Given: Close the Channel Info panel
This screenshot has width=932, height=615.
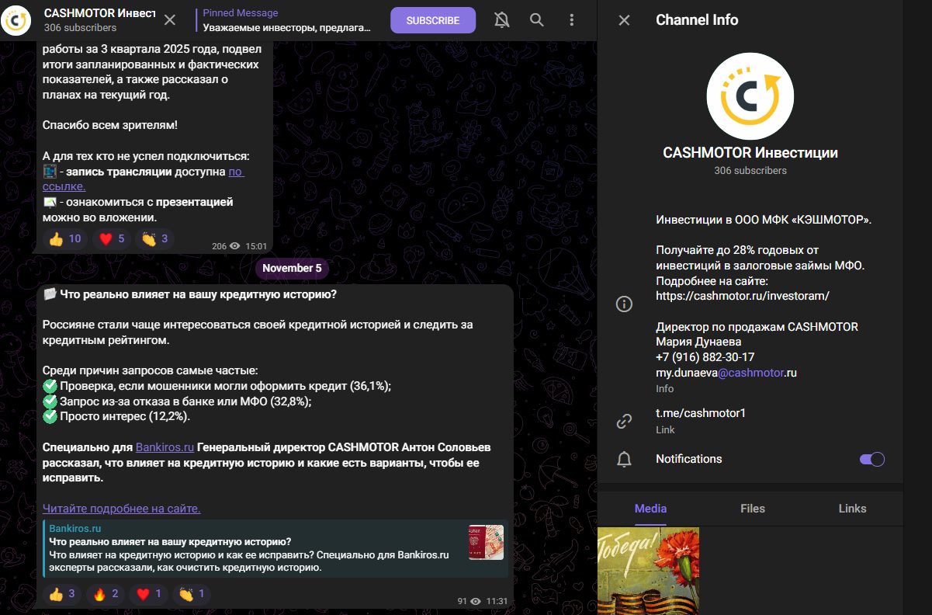Looking at the screenshot, I should (624, 20).
